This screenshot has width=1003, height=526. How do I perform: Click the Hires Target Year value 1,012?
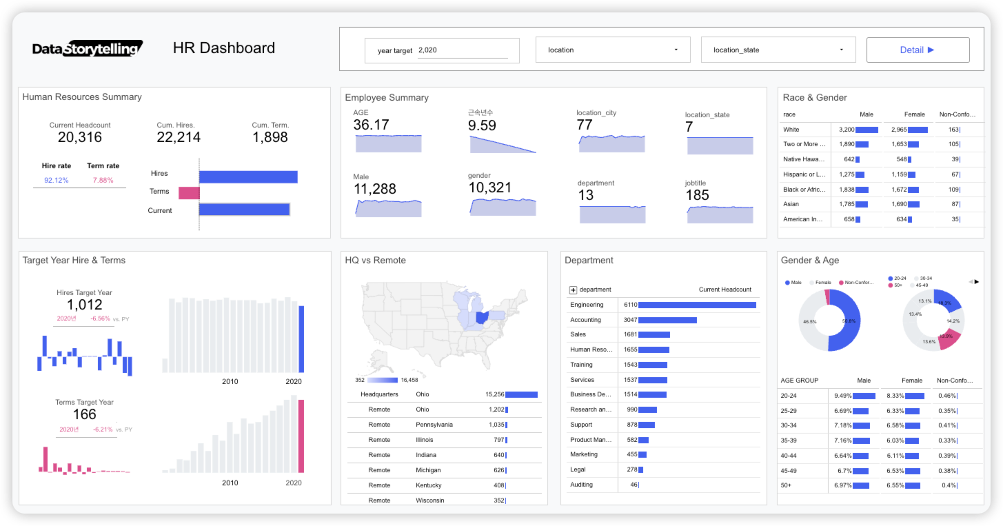click(85, 305)
